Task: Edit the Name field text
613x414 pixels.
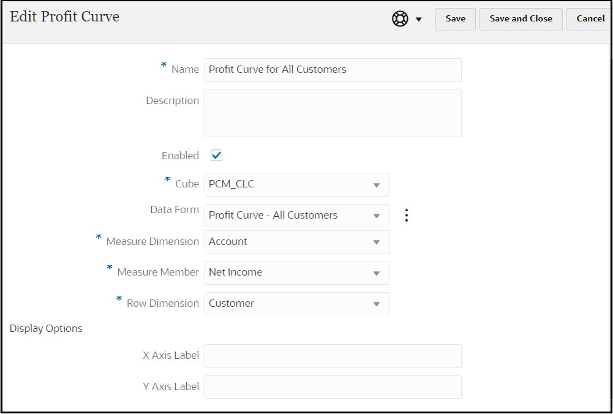Action: 333,70
